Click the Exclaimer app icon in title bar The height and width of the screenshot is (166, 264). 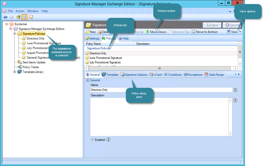pyautogui.click(x=5, y=4)
